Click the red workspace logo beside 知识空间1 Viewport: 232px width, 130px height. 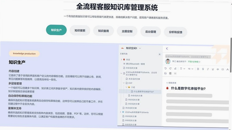(122, 48)
